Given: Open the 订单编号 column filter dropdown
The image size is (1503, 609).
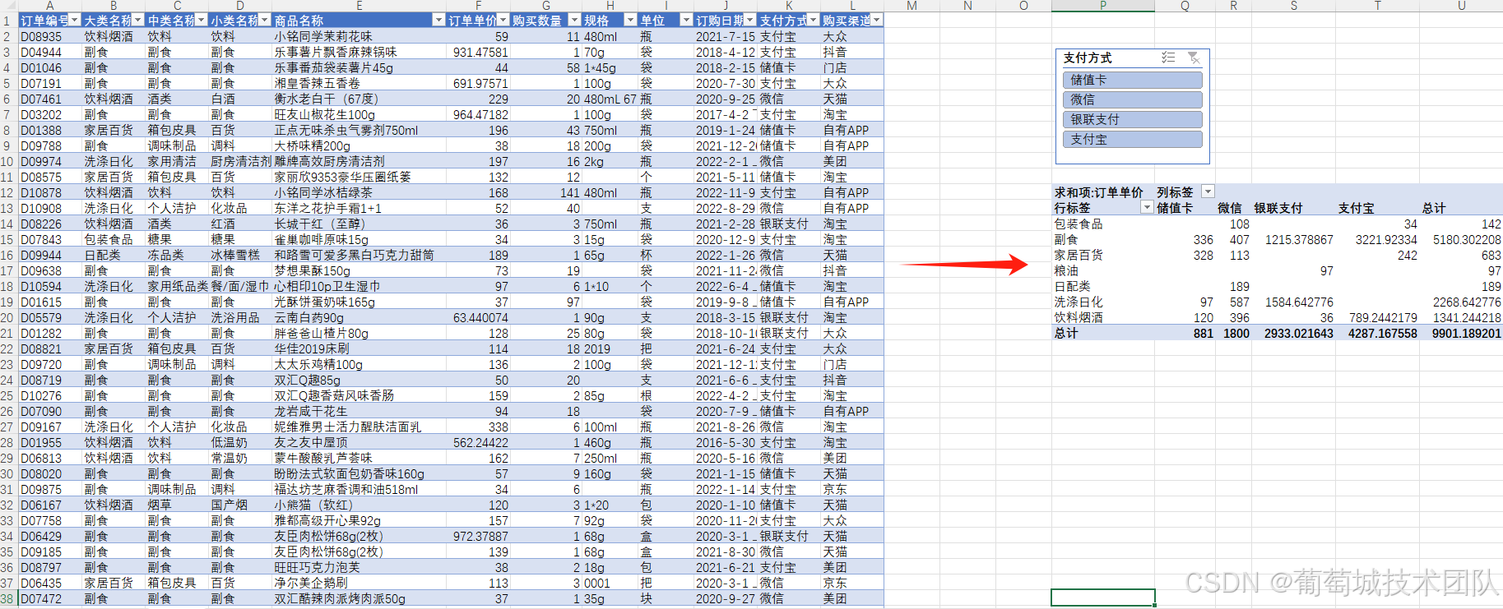Looking at the screenshot, I should 75,20.
